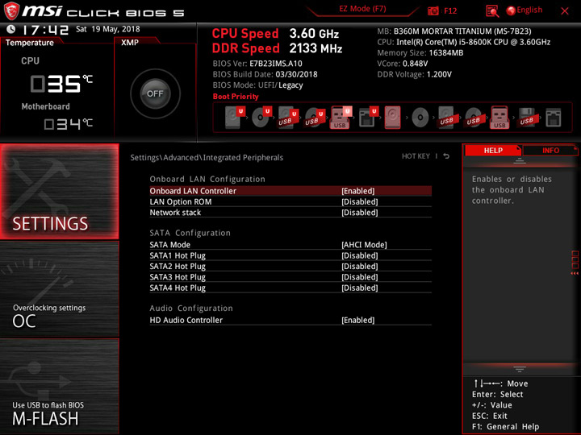Select the HD Audio Controller row label
Image resolution: width=581 pixels, height=435 pixels.
click(x=186, y=320)
